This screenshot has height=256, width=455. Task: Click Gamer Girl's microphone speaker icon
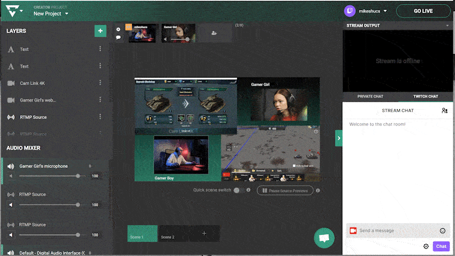click(11, 166)
